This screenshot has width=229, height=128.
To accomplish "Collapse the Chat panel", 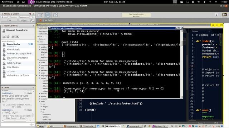I will click(3, 88).
